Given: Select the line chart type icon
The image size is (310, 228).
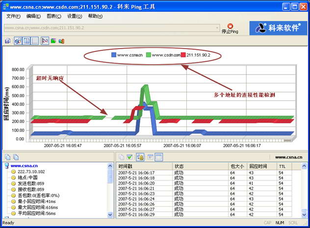Looking at the screenshot, I should pos(45,41).
